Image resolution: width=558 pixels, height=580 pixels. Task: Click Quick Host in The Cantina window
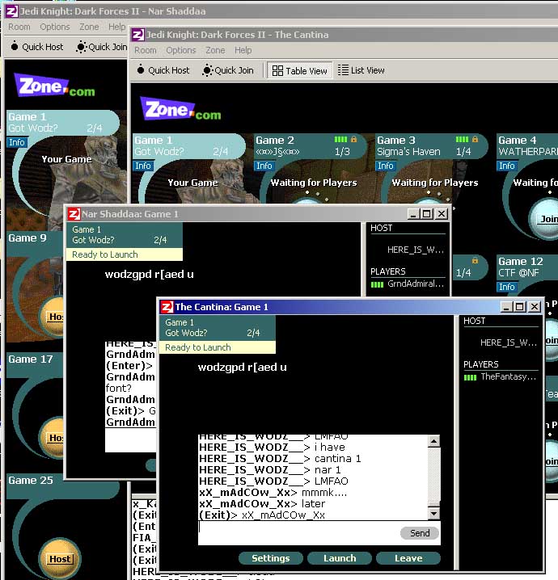[163, 70]
